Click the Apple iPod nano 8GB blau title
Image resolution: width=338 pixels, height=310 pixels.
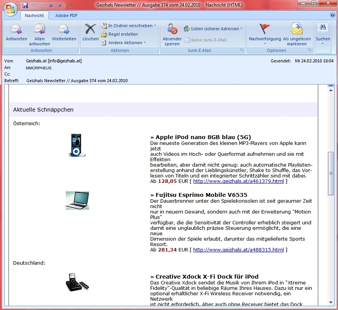203,137
